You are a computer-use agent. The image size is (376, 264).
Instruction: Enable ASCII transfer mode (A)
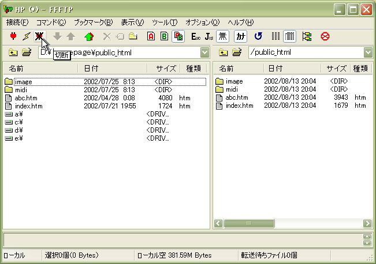[x=151, y=36]
